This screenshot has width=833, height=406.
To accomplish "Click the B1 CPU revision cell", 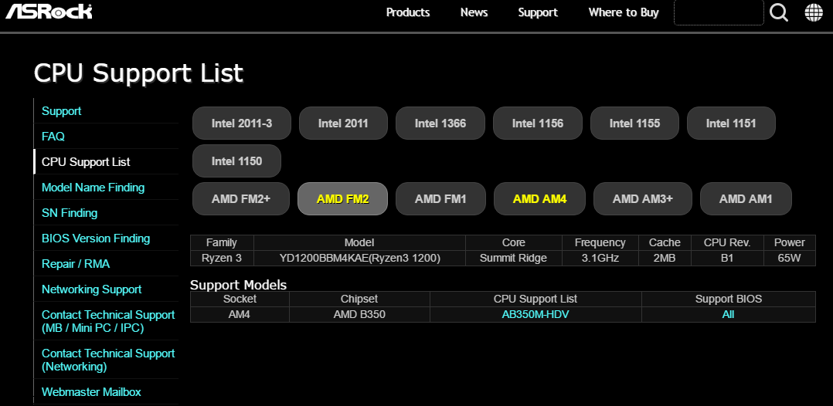I will 727,259.
